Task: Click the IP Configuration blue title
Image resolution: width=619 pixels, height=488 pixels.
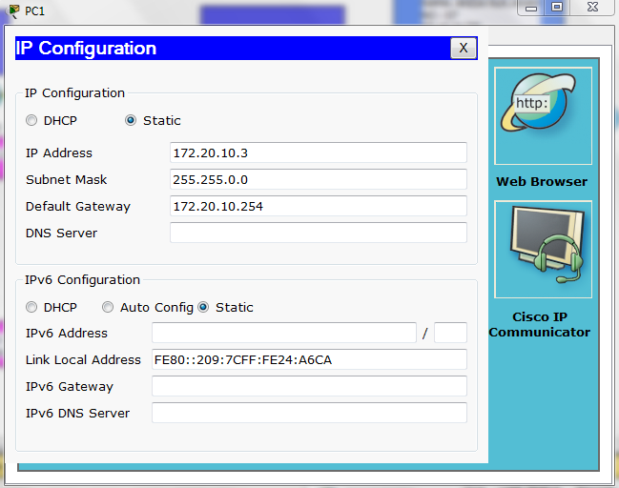Action: (86, 48)
